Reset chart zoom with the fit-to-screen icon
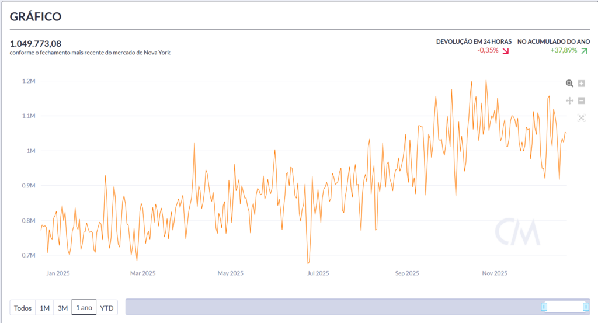 point(581,118)
